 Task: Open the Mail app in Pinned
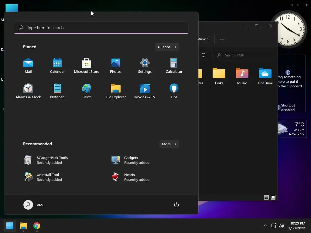28,66
